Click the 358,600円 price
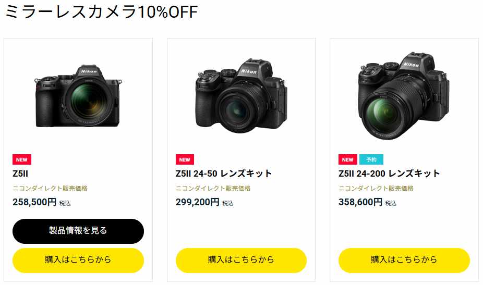Screen dimensions: 483x285 (x=360, y=202)
